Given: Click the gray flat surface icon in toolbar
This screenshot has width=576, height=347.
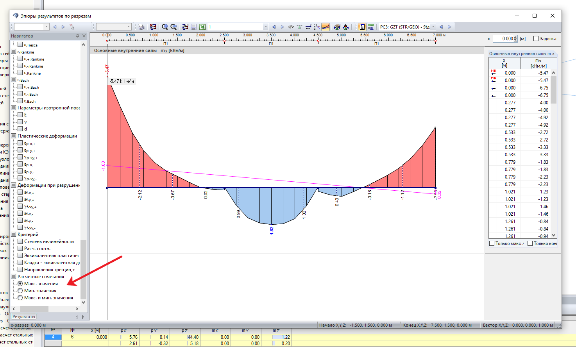Looking at the screenshot, I should (x=291, y=27).
